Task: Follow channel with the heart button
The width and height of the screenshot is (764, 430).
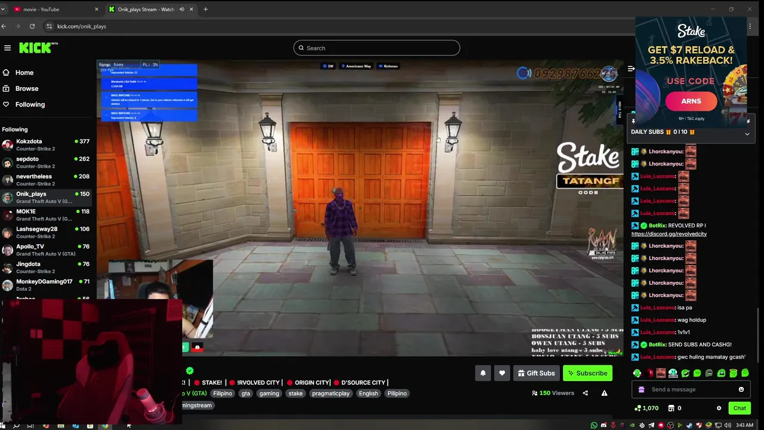Action: (x=502, y=373)
